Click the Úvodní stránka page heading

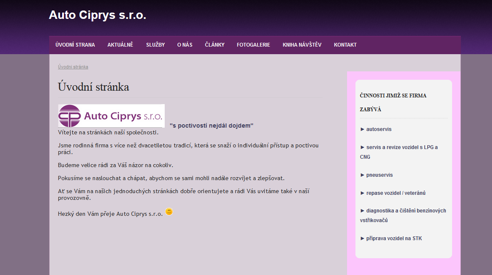click(94, 87)
